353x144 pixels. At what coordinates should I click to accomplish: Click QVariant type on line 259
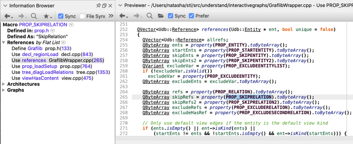[x=153, y=66]
